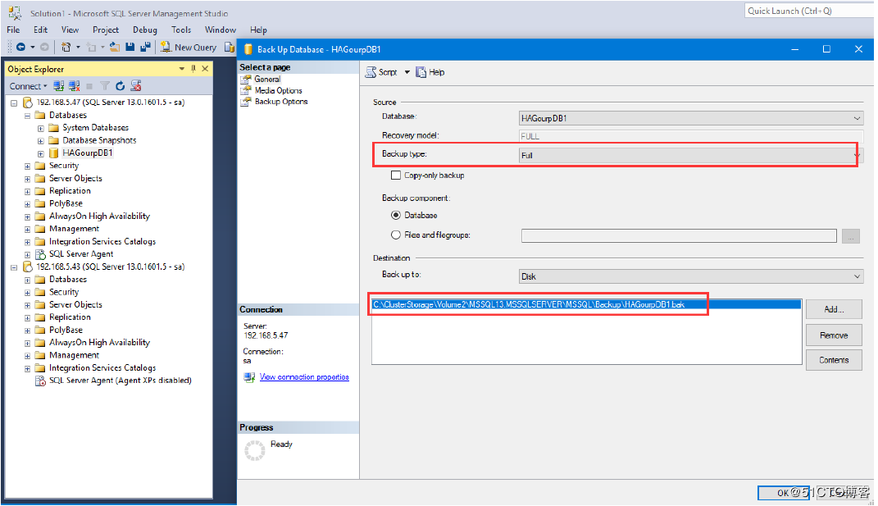Collapse the 192.168.5.47 server node
The height and width of the screenshot is (506, 878).
point(14,103)
